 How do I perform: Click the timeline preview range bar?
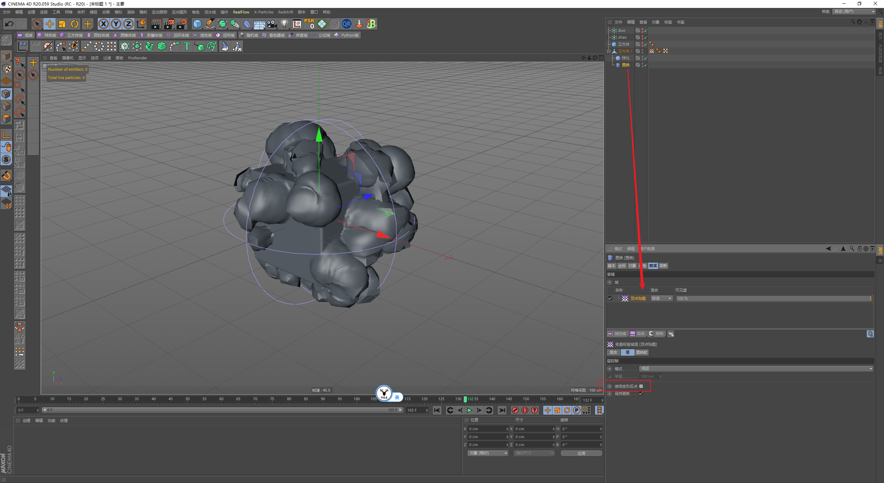[223, 410]
